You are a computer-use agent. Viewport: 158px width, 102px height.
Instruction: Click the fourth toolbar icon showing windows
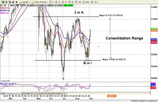(13, 2)
